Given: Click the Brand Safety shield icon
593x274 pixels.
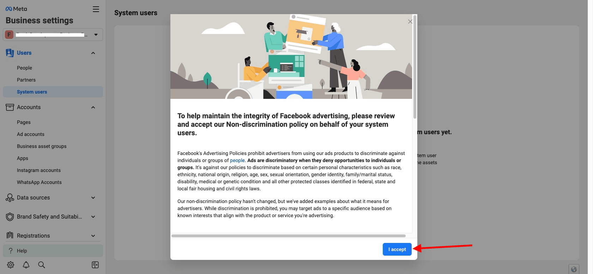Looking at the screenshot, I should 10,217.
